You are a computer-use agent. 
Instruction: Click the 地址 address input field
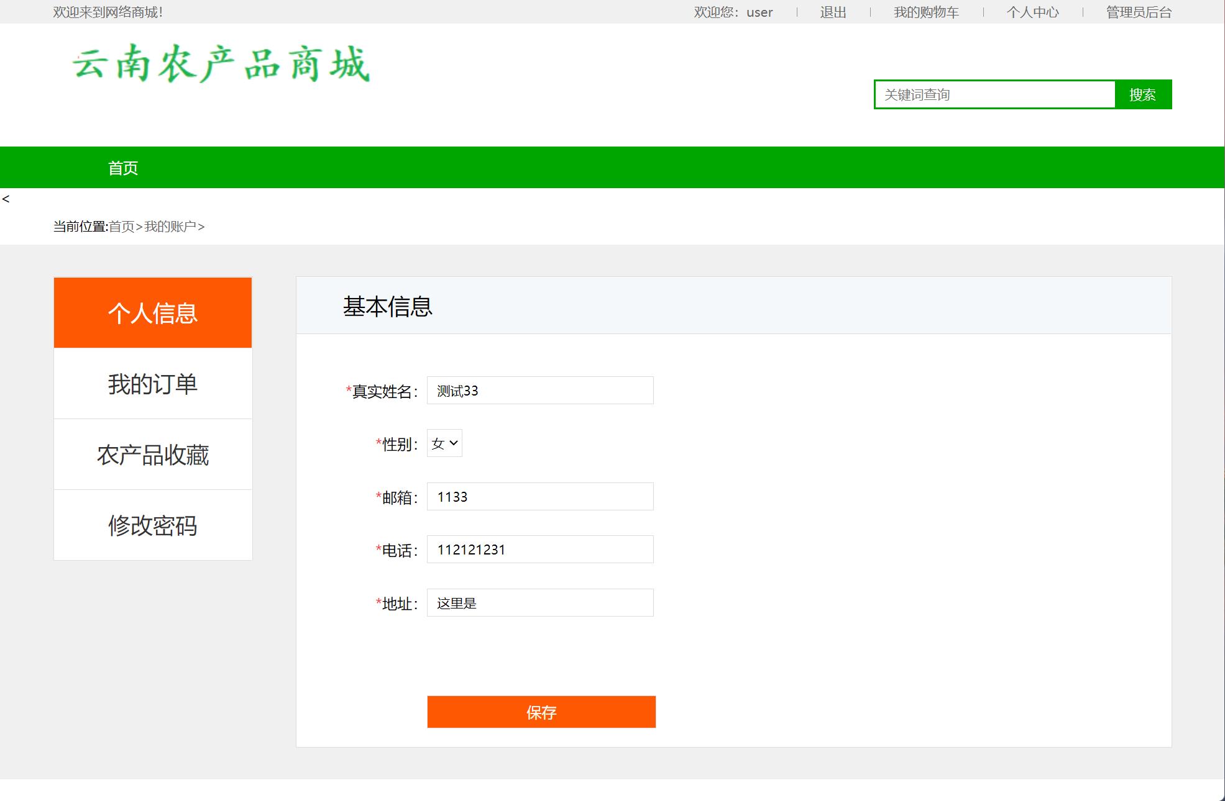(x=539, y=602)
